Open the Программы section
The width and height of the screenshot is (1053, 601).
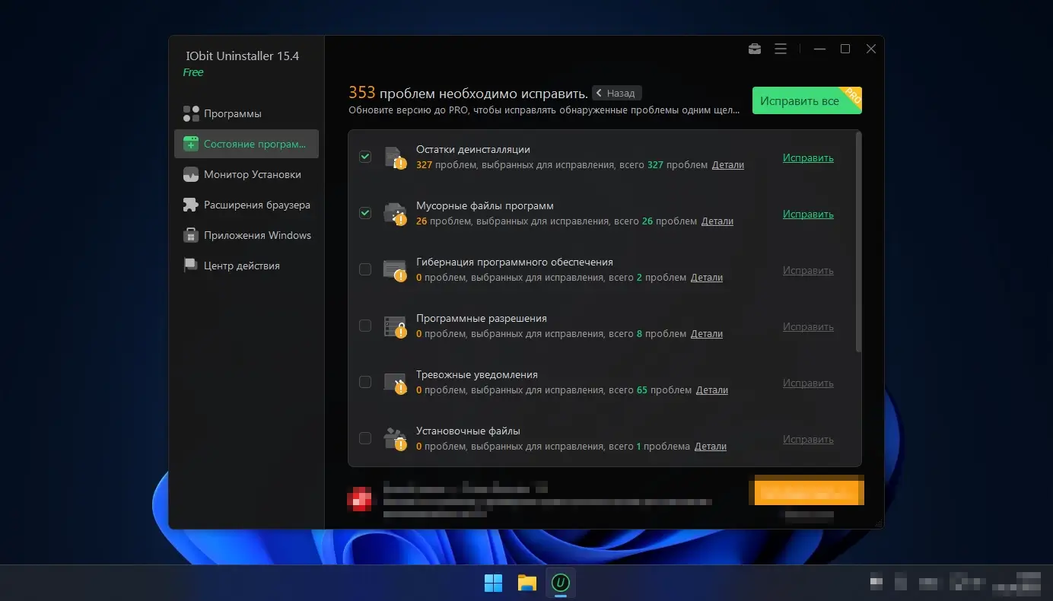[247, 113]
